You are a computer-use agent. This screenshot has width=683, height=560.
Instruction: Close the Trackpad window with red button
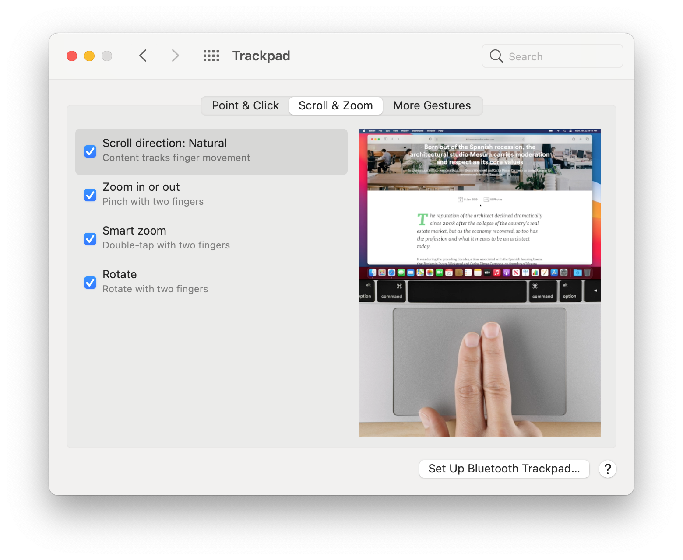pos(72,56)
